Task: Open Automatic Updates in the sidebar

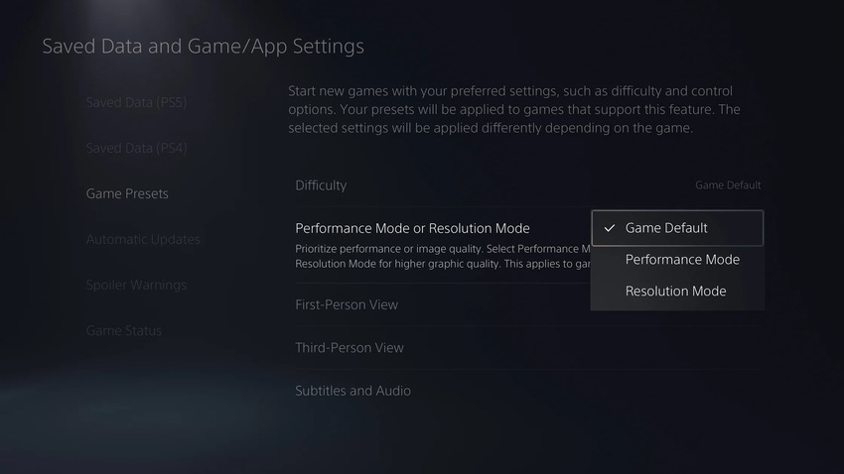Action: (143, 239)
